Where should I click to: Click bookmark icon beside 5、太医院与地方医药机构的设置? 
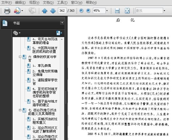[29, 48]
